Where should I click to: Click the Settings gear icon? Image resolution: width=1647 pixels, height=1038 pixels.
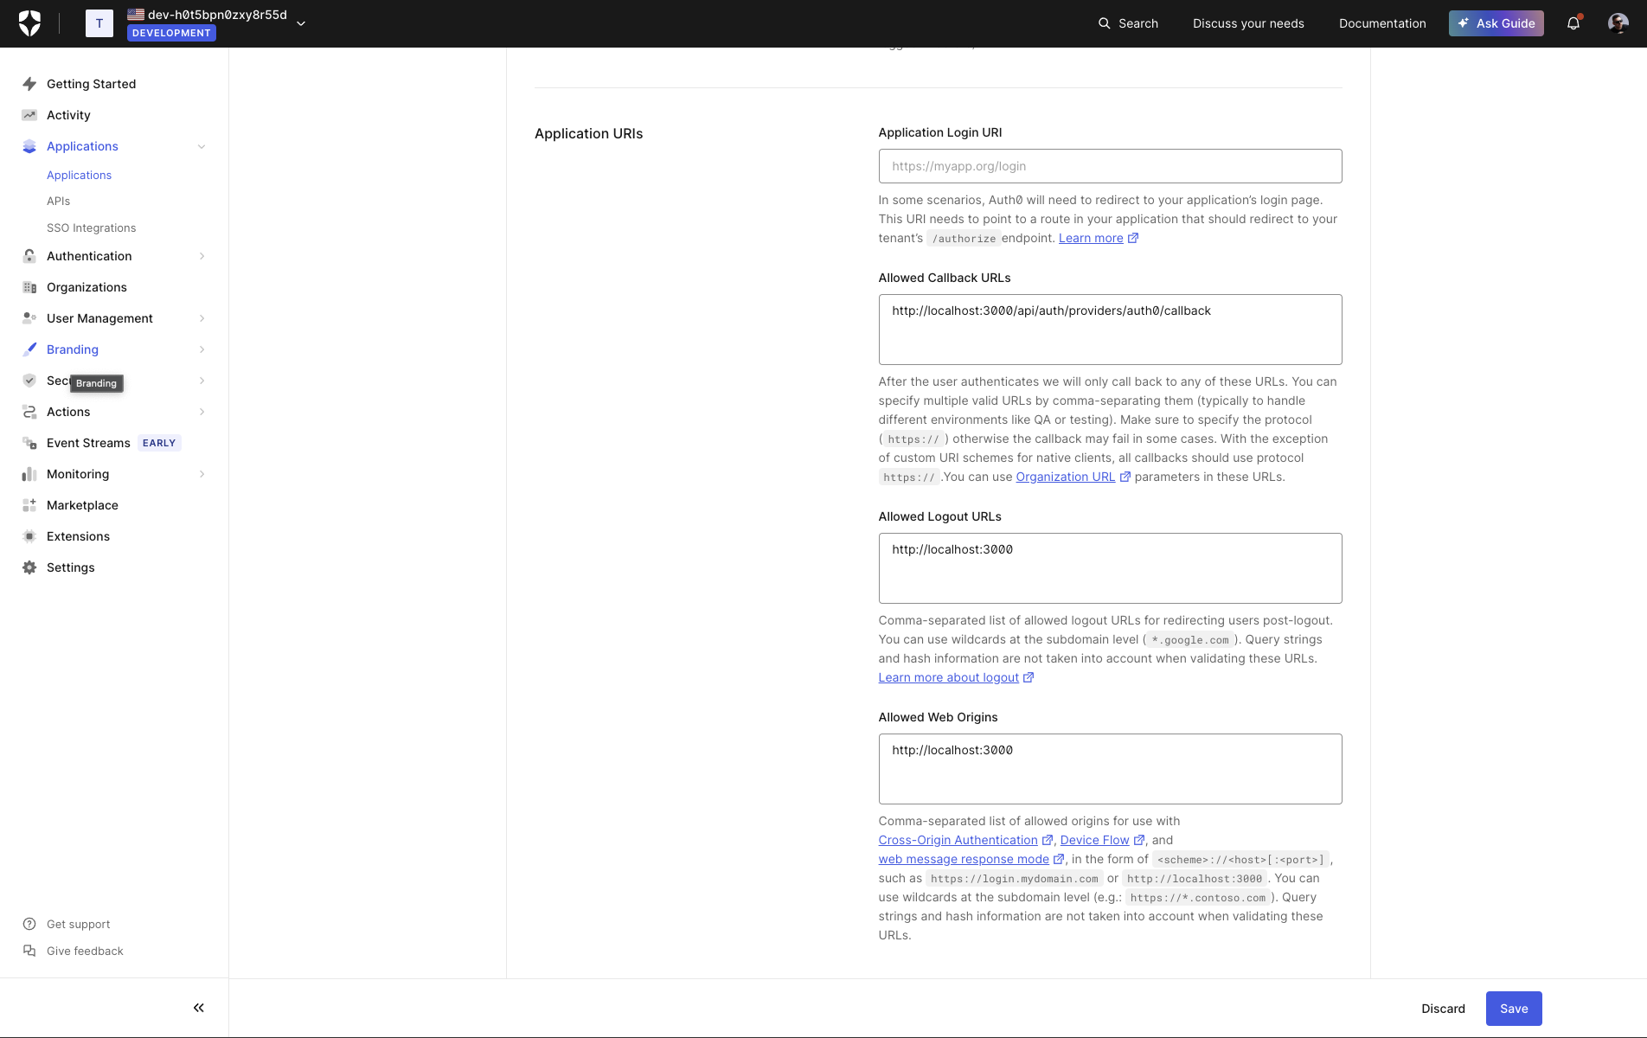29,567
